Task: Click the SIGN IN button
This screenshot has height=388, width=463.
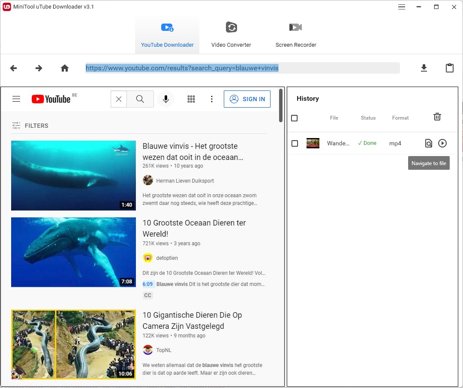Action: tap(247, 99)
